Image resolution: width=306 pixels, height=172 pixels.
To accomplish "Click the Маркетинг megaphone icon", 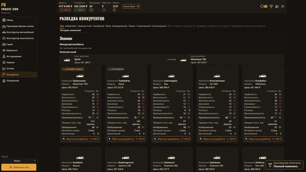I will (4, 50).
